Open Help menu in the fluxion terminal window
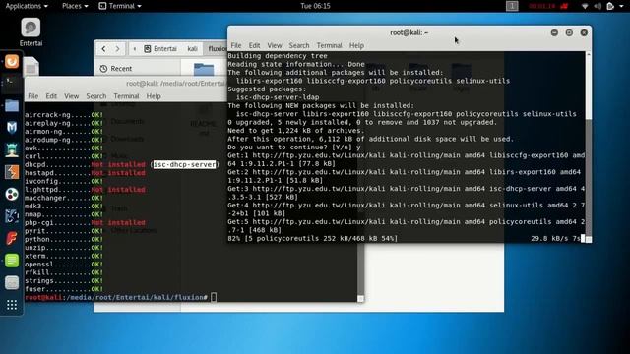This screenshot has width=630, height=354. tap(154, 96)
